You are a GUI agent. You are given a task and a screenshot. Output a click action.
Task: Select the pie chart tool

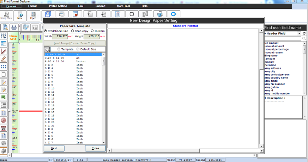point(4,120)
